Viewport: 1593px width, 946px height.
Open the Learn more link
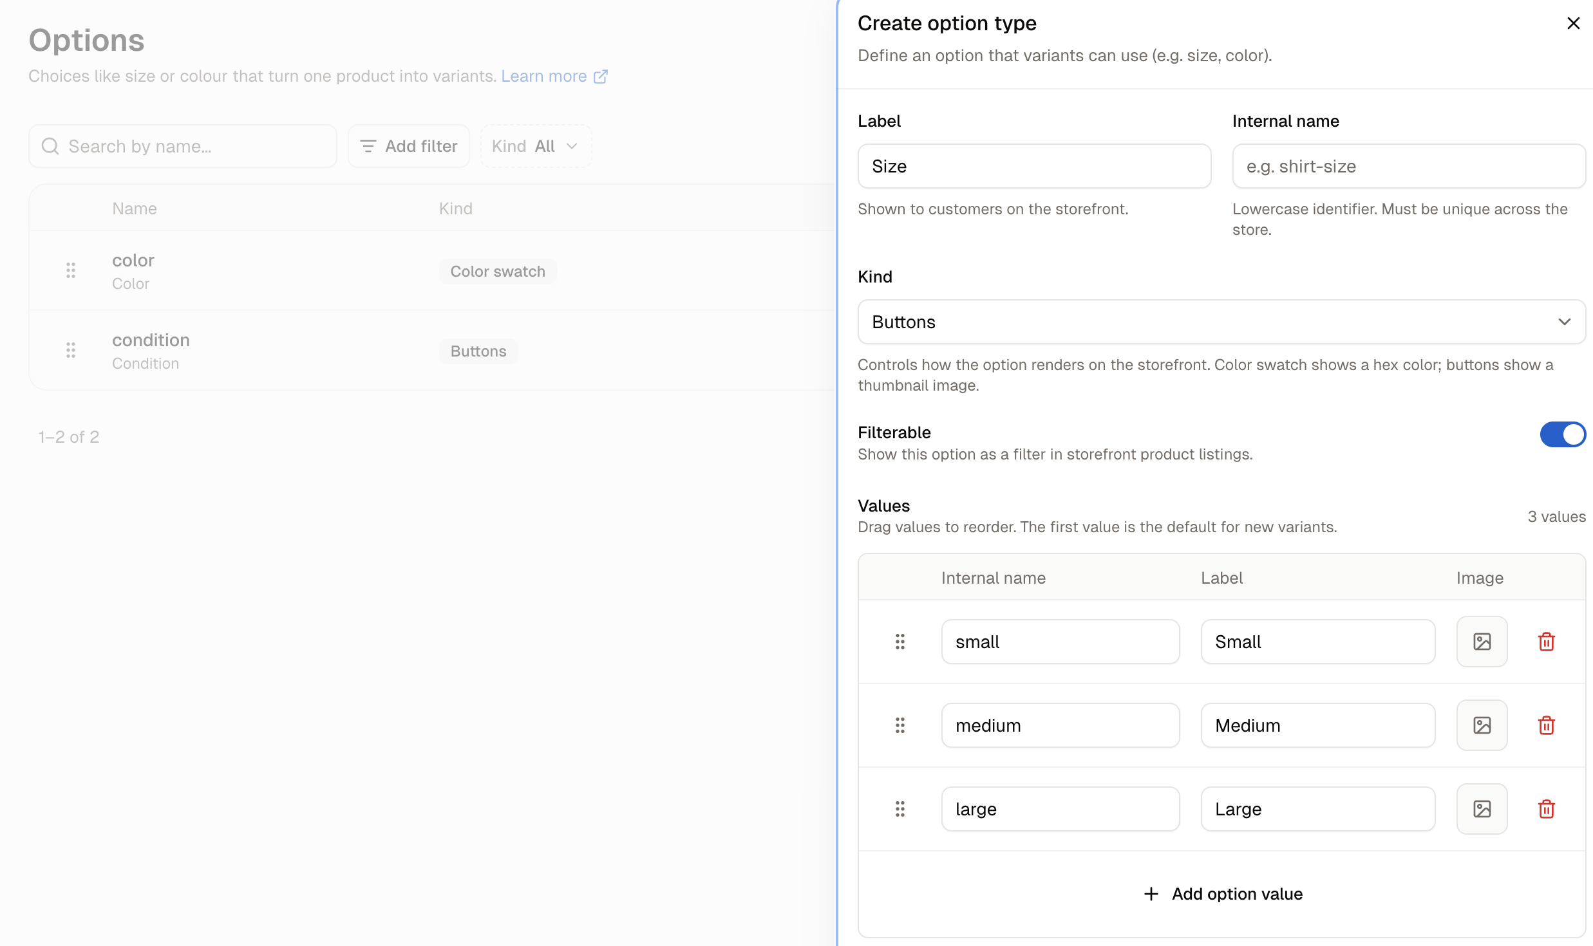coord(554,76)
